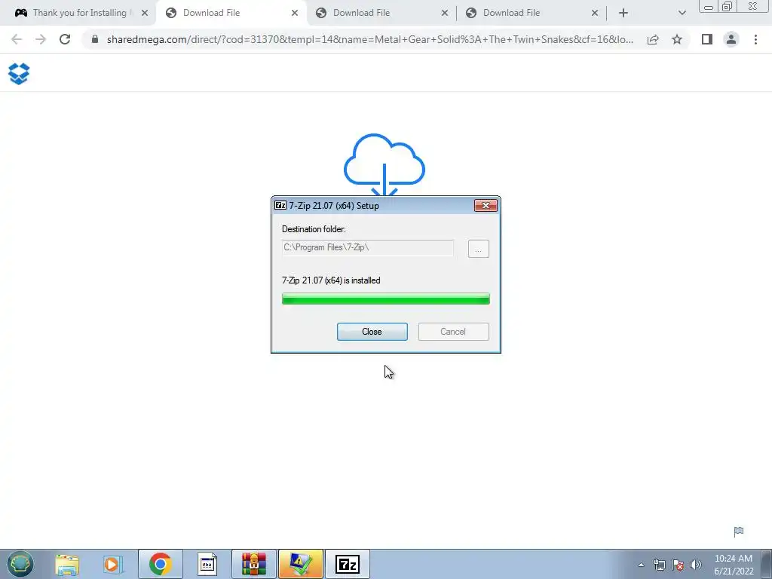Click the lock icon in the address bar
772x579 pixels.
(95, 39)
